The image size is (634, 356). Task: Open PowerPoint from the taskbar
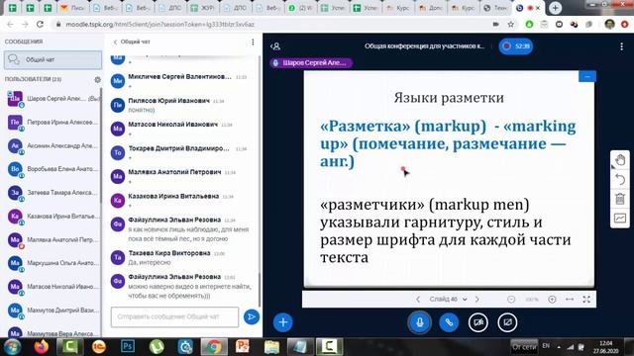click(x=243, y=347)
